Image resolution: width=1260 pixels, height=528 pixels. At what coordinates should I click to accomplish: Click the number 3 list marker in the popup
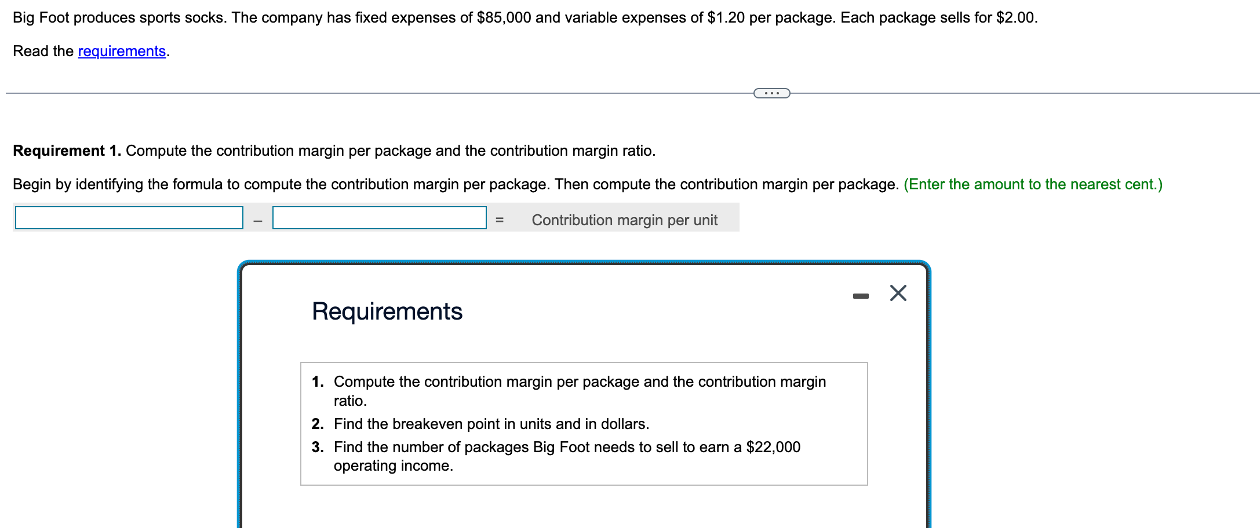317,447
